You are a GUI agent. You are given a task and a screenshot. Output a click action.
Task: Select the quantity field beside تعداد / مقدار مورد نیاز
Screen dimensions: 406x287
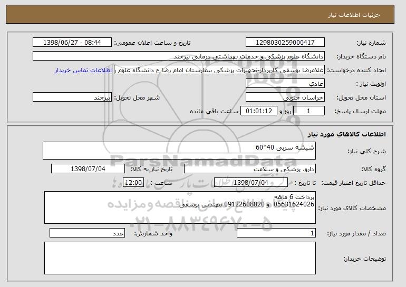pos(276,233)
